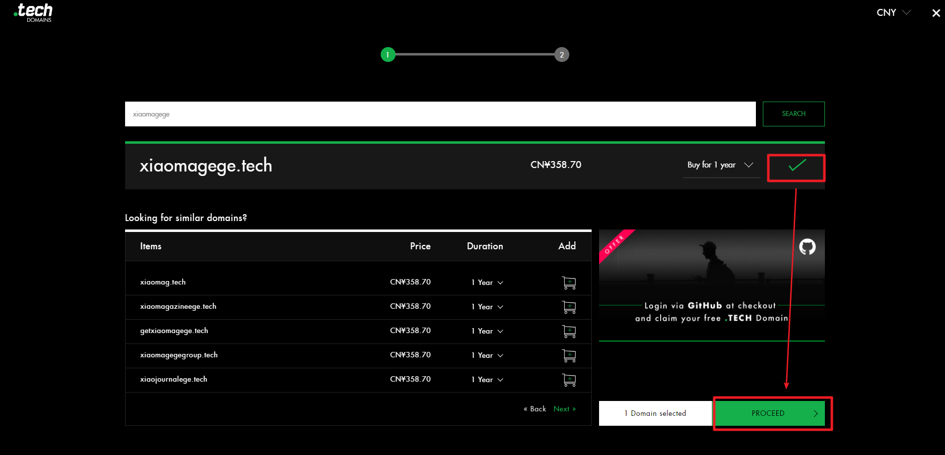Add xiaomagegegroup.tech to cart

pos(569,355)
